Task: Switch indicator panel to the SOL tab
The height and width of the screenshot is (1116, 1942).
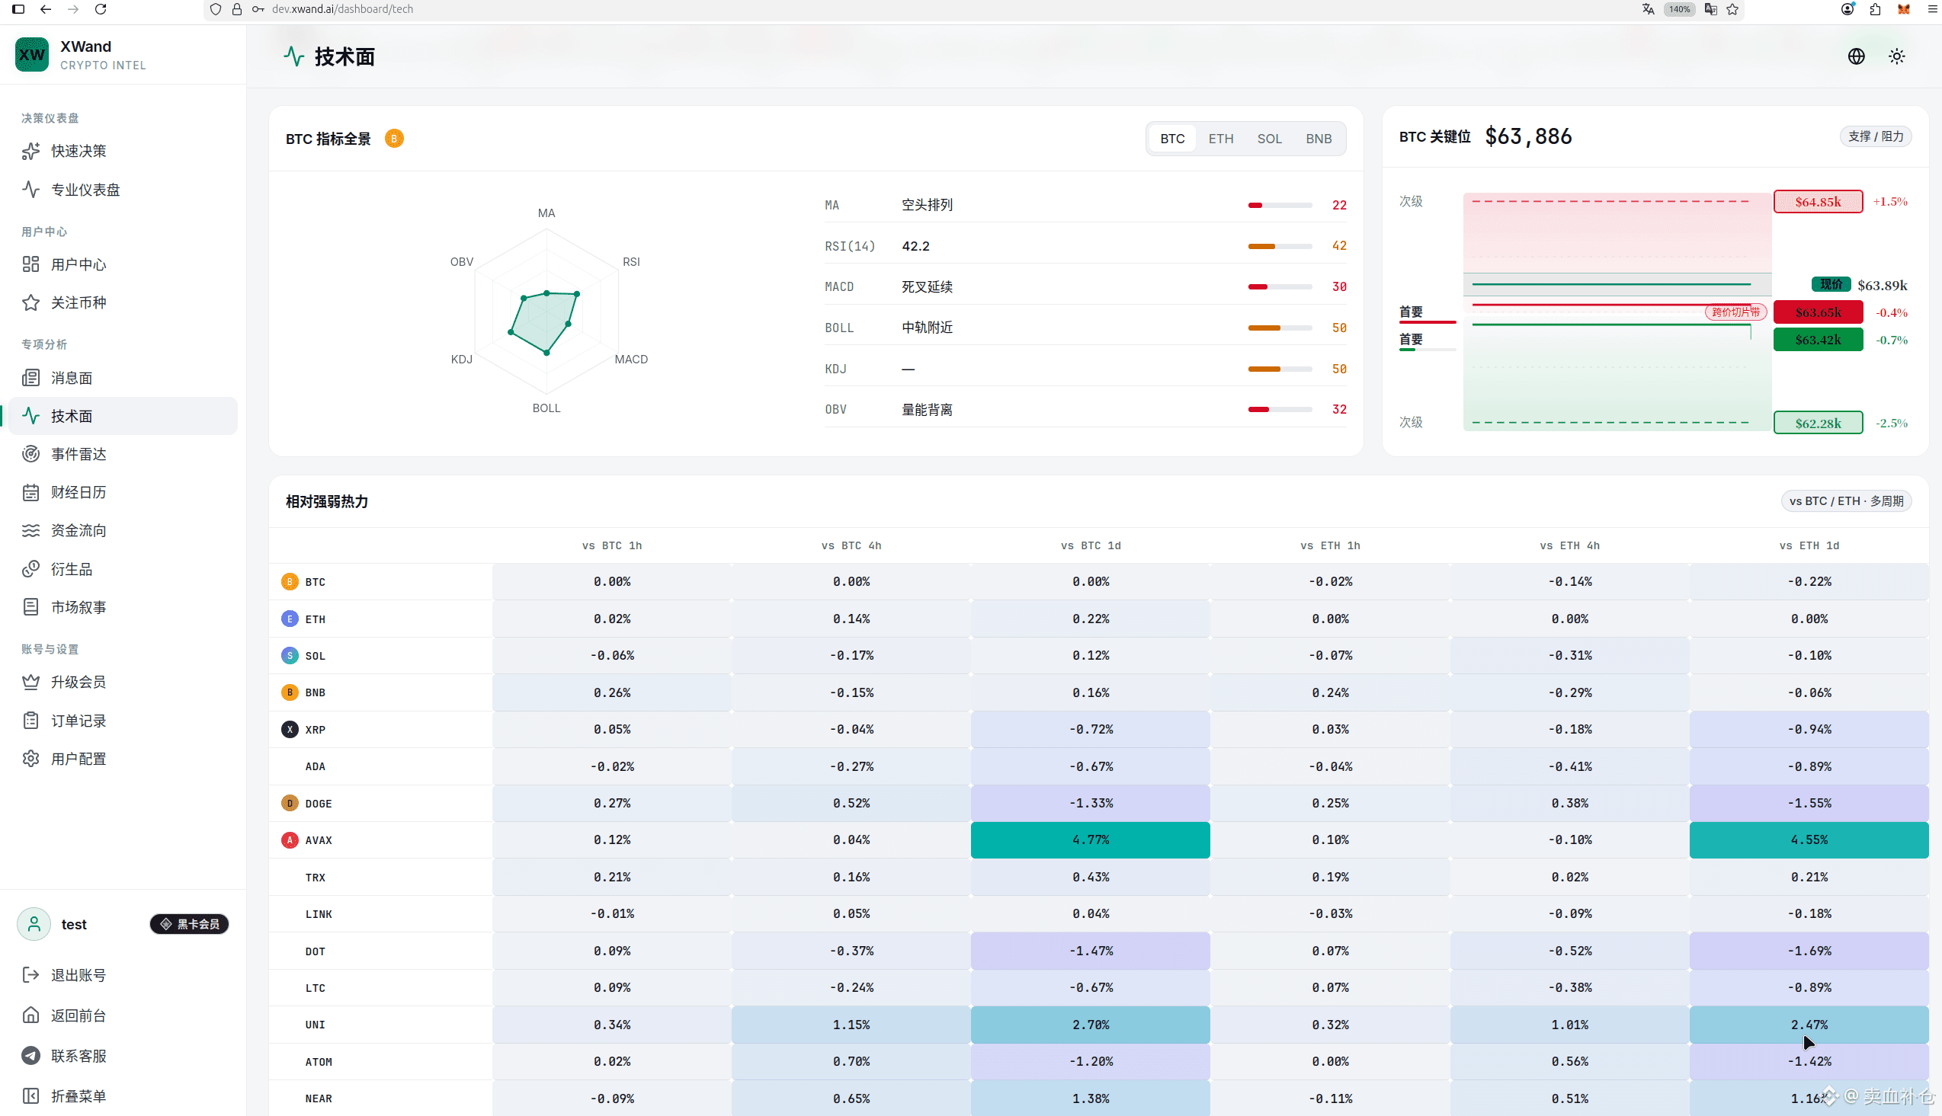Action: (x=1269, y=139)
